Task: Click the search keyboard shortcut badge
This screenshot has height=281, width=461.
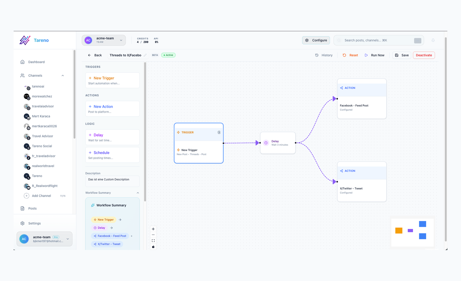Action: [x=418, y=41]
